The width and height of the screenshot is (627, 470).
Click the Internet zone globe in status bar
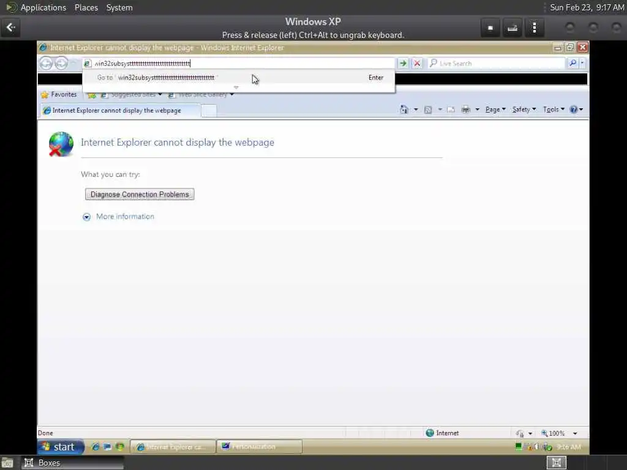pos(430,433)
